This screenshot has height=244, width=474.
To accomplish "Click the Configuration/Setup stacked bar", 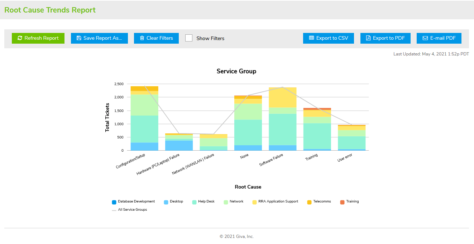I will pyautogui.click(x=144, y=122).
